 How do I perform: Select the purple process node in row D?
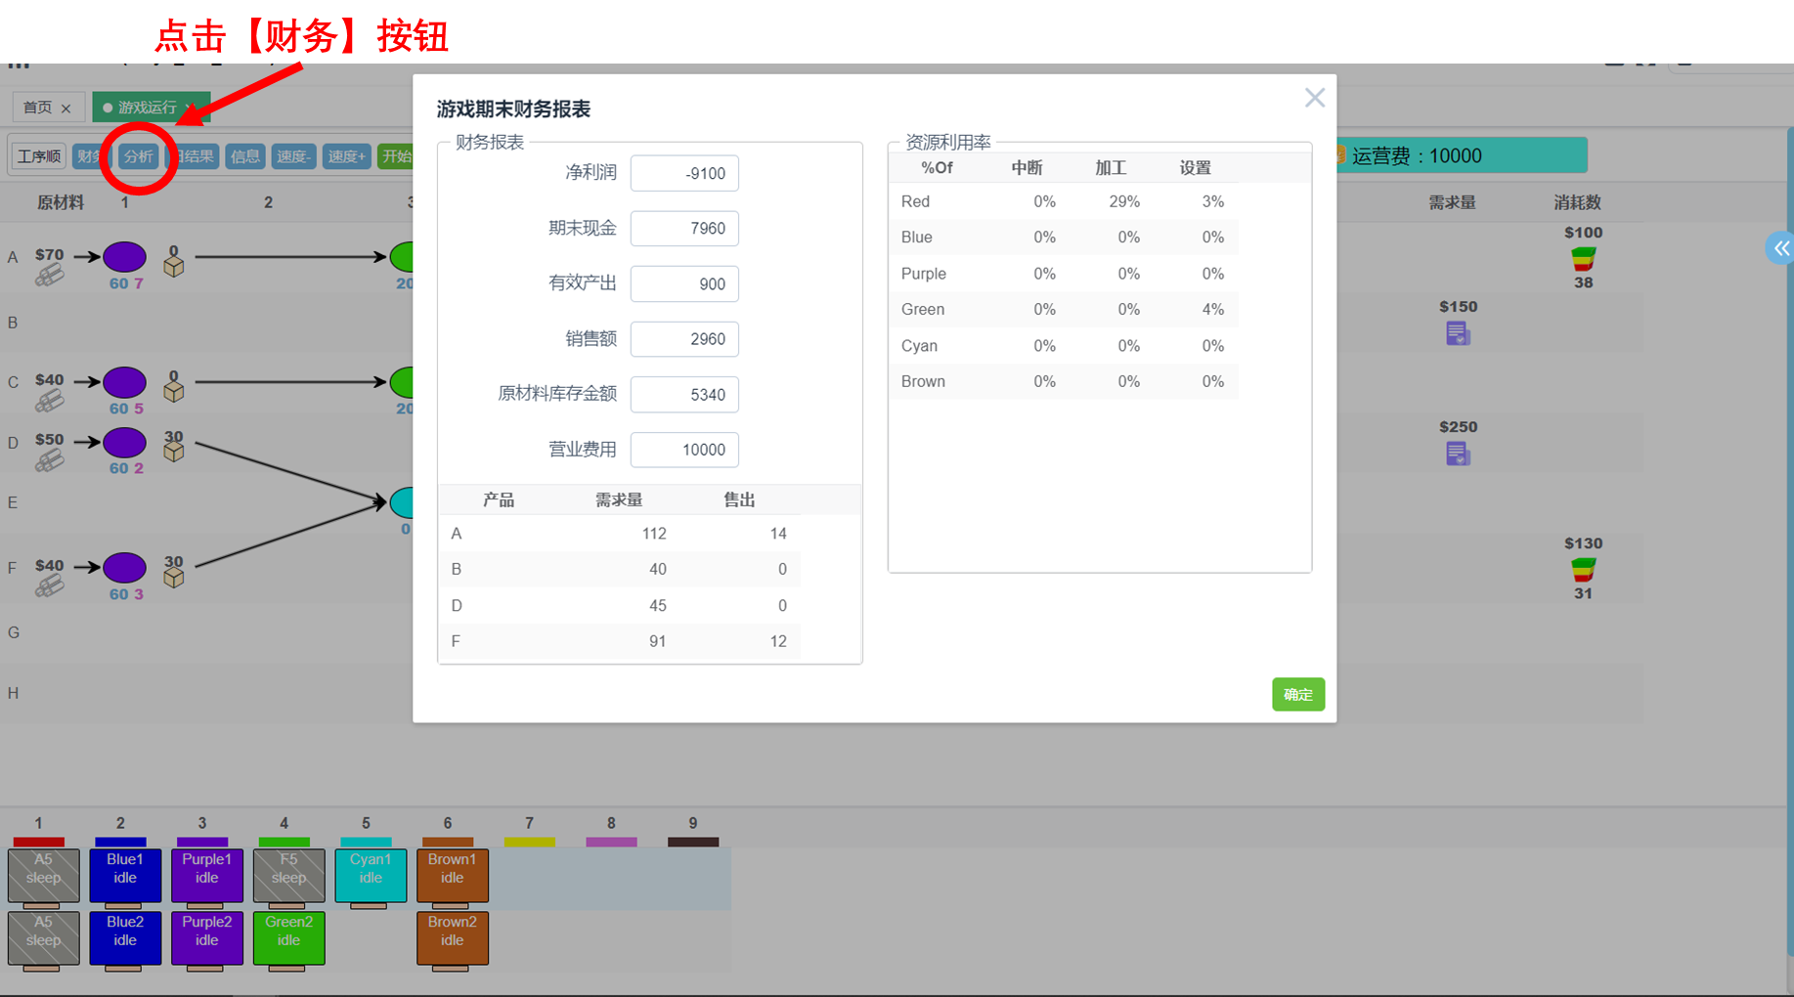tap(125, 442)
